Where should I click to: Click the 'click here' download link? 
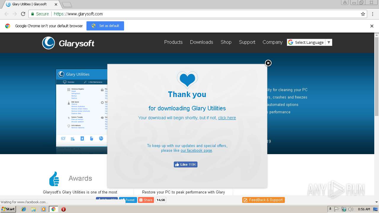[x=227, y=118]
